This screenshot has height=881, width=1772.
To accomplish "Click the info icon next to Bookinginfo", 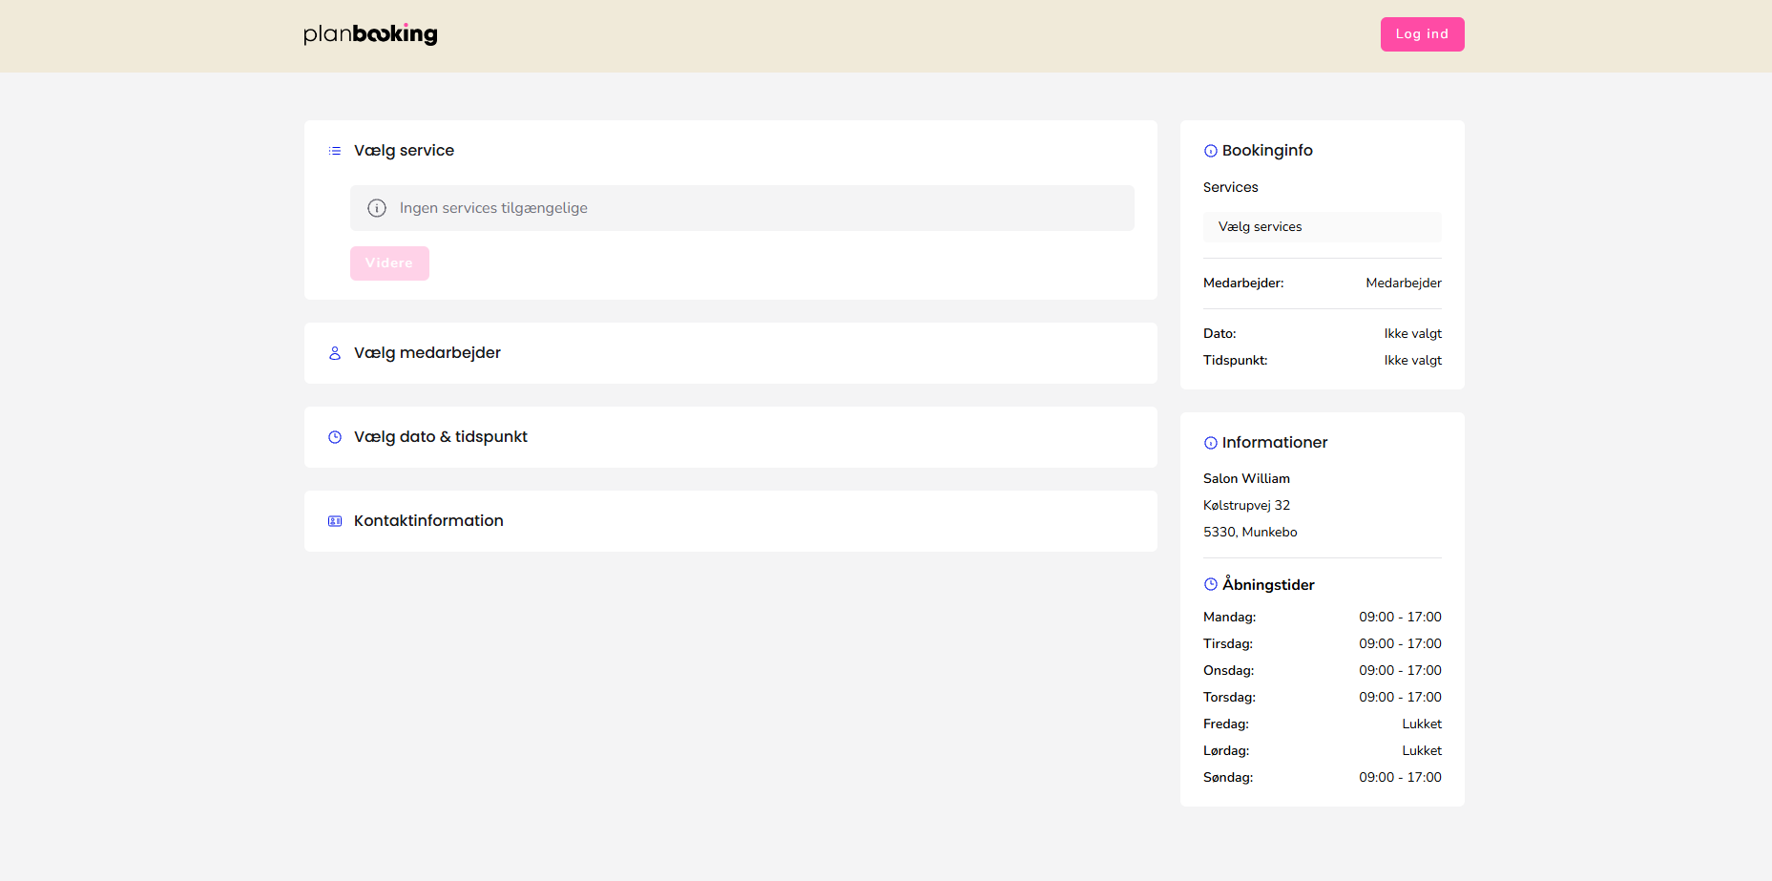I will coord(1211,151).
